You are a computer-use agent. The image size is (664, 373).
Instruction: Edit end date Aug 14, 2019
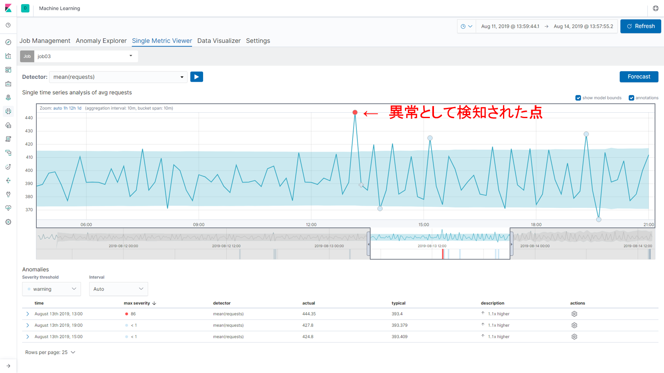tap(583, 26)
